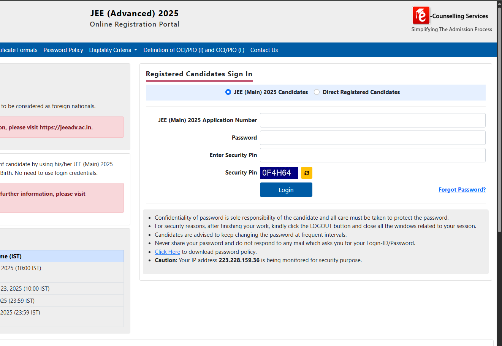The width and height of the screenshot is (502, 346).
Task: Click the 'Confidentiality of password' bullet text
Action: point(302,218)
